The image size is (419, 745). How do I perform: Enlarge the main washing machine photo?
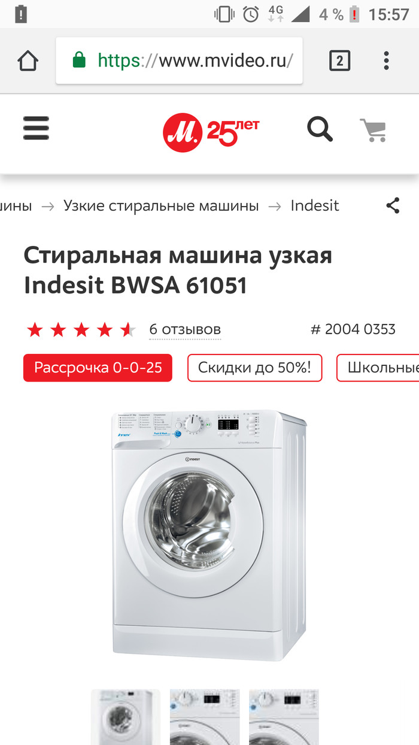pos(209,535)
